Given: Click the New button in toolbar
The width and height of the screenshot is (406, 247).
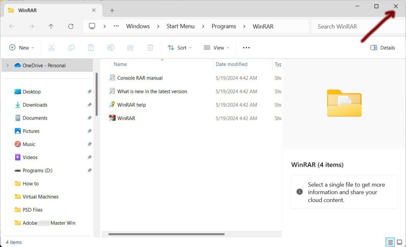Looking at the screenshot, I should [x=21, y=48].
